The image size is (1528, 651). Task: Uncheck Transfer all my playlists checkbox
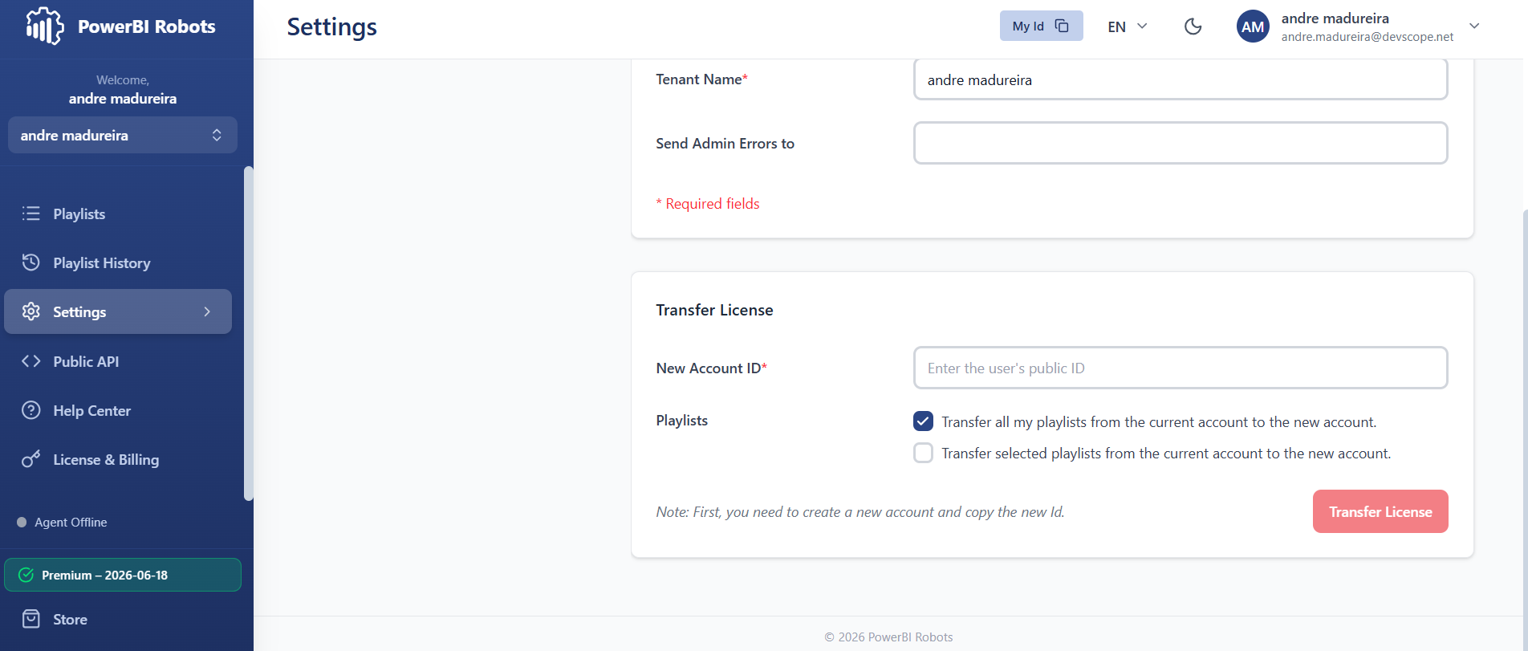pos(923,421)
